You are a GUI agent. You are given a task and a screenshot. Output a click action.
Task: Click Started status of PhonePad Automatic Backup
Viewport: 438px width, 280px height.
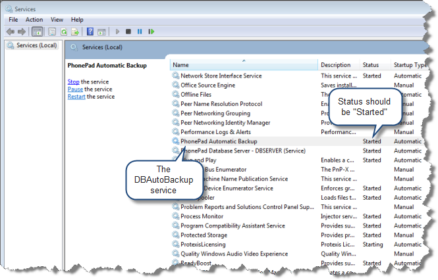371,141
